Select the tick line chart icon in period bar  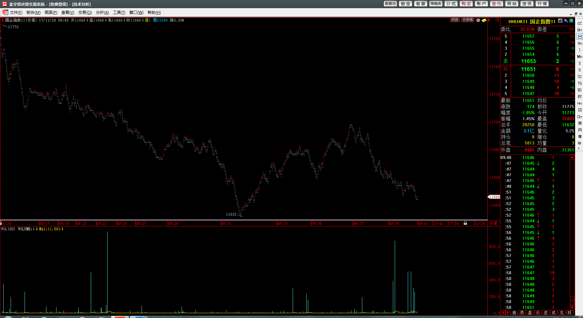580,23
